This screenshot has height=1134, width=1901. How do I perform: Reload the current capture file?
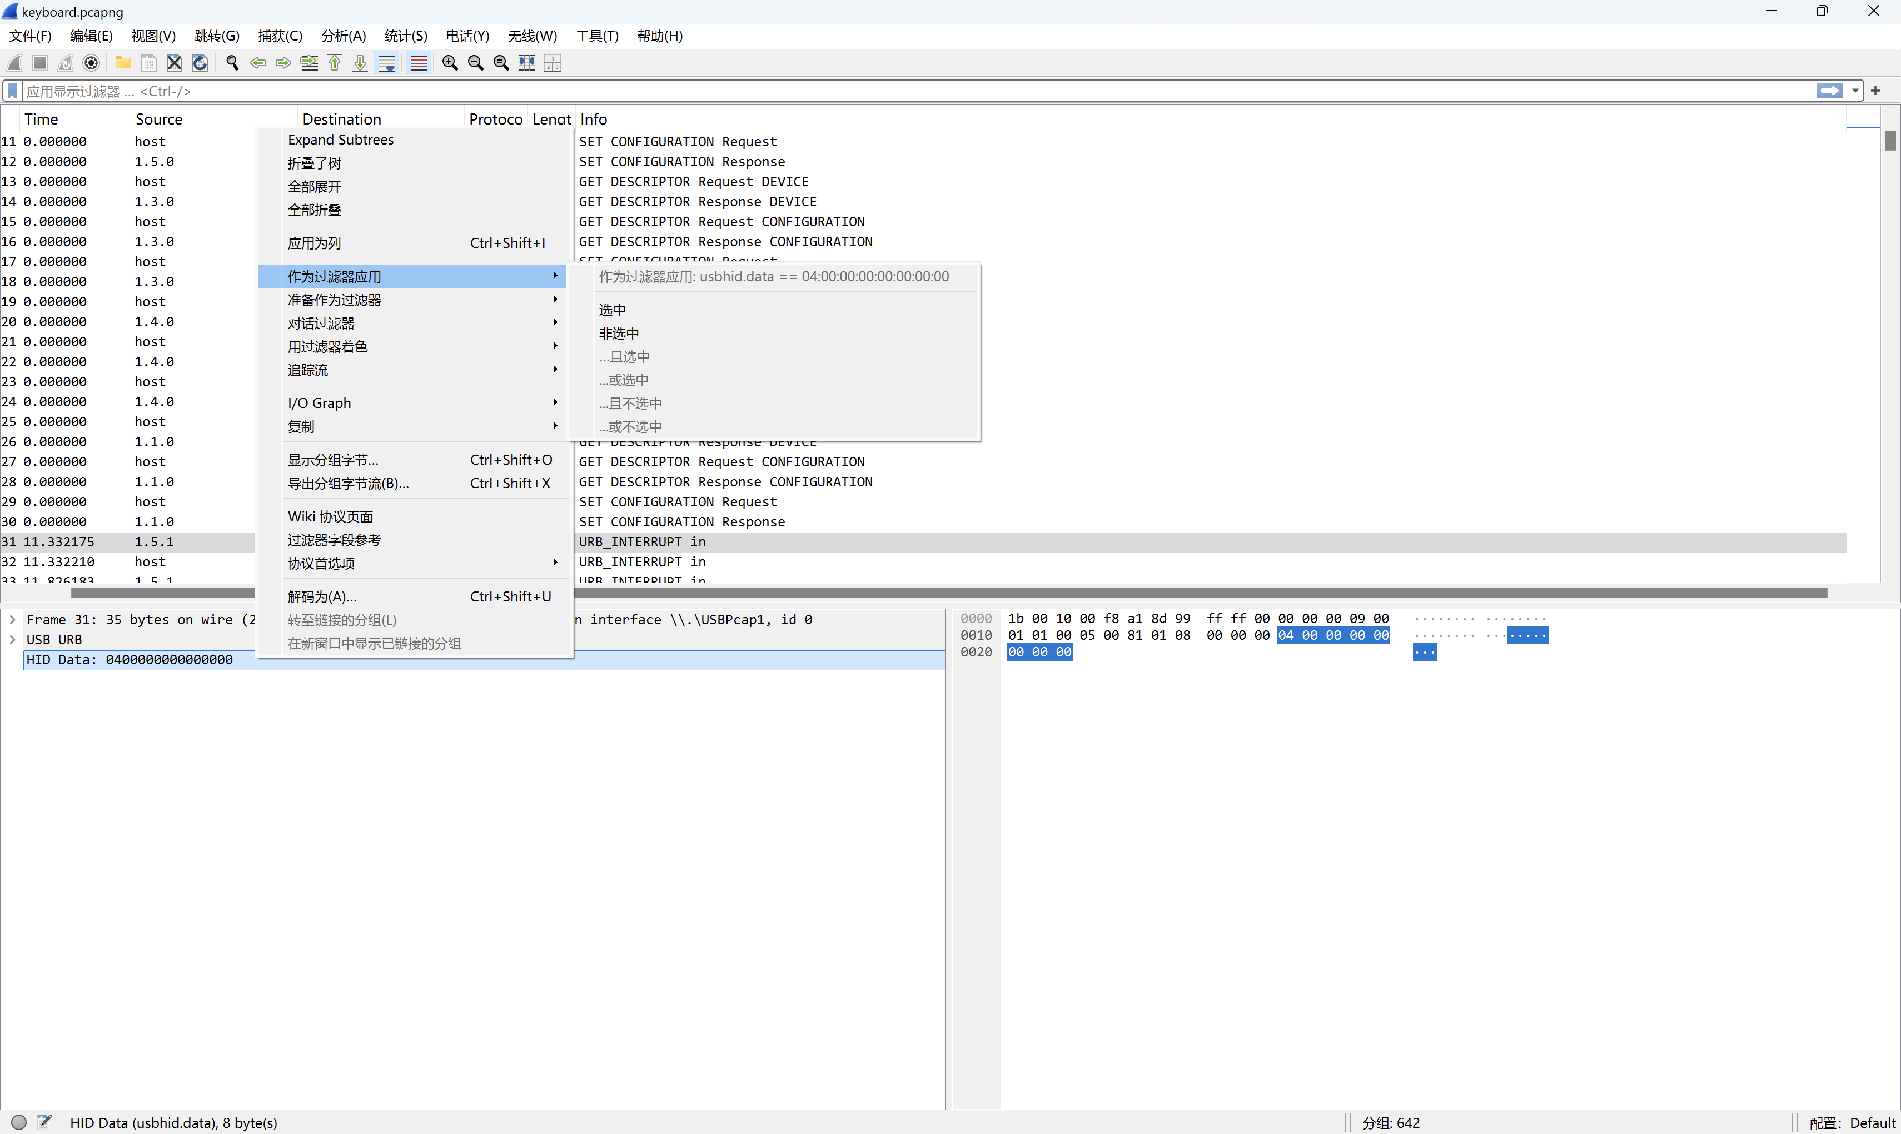point(200,63)
